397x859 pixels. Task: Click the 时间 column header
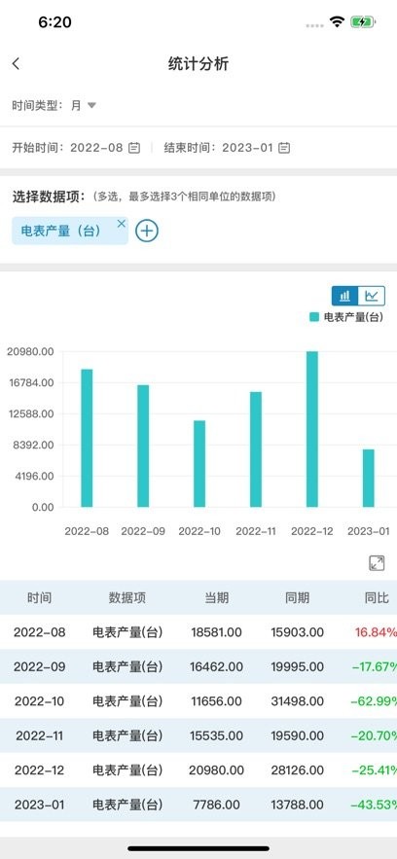[x=40, y=597]
